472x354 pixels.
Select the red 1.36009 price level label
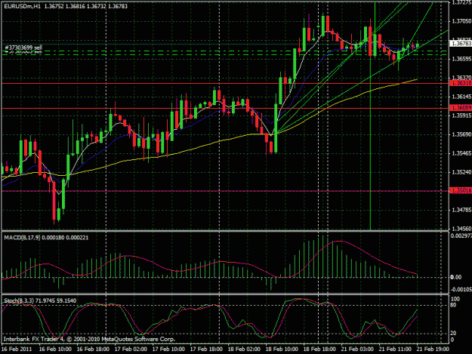[461, 108]
